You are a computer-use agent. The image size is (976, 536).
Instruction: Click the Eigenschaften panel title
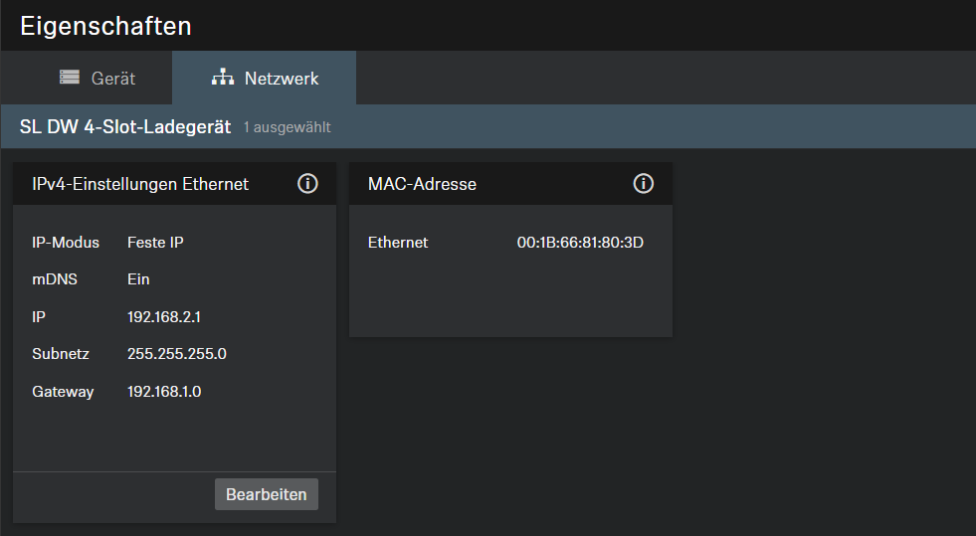point(105,26)
